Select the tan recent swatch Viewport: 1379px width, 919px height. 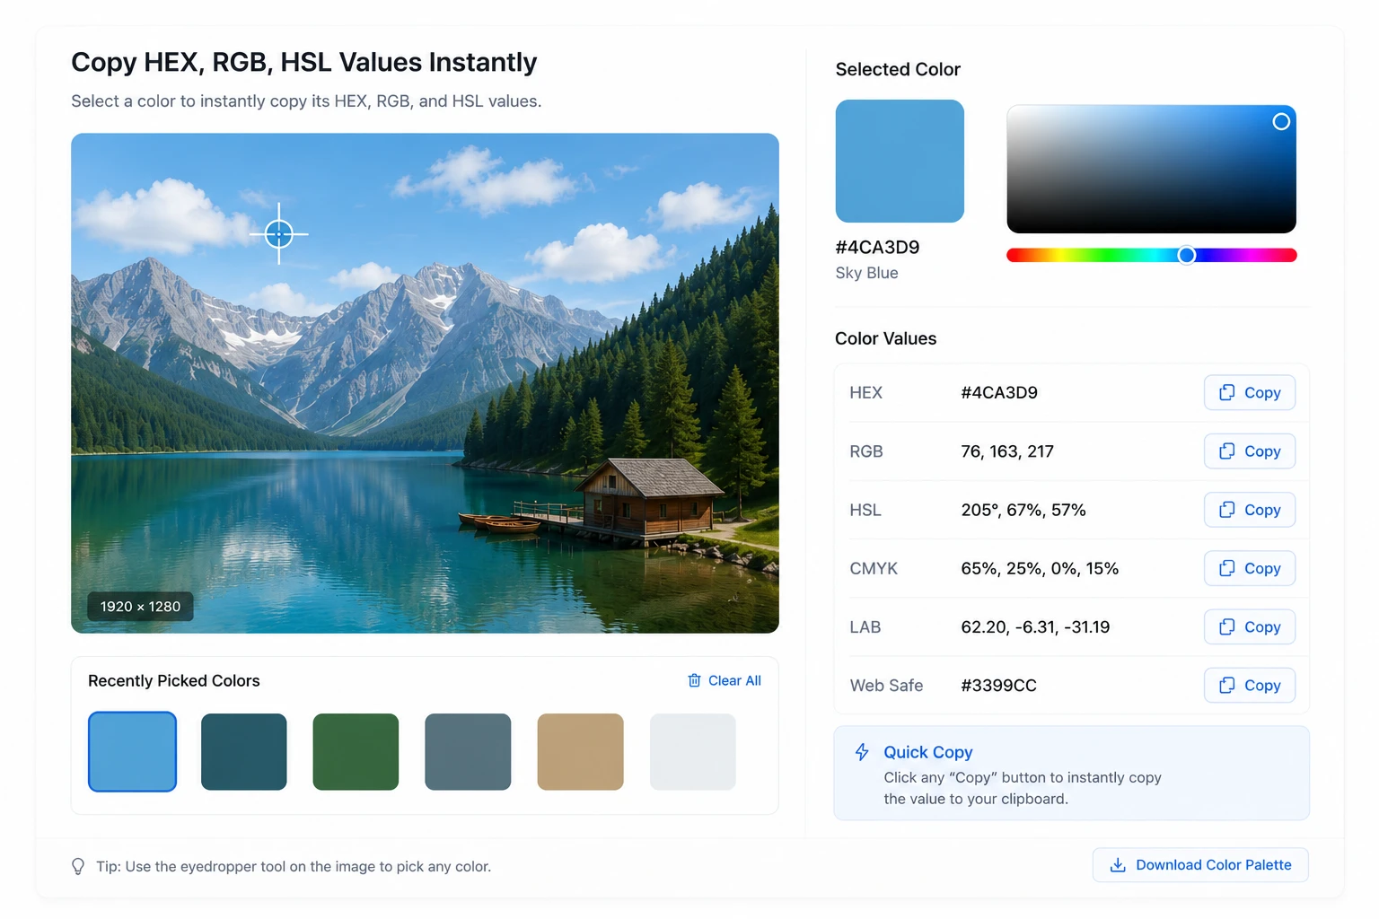pos(580,752)
